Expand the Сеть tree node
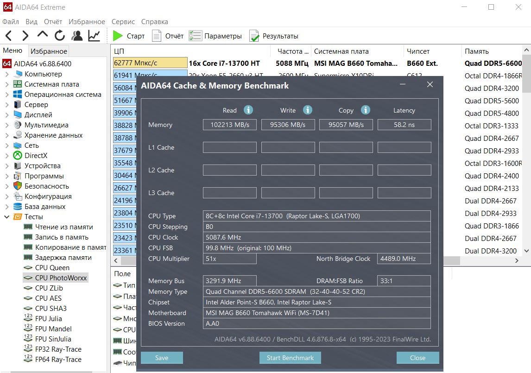The height and width of the screenshot is (373, 531). click(x=7, y=145)
